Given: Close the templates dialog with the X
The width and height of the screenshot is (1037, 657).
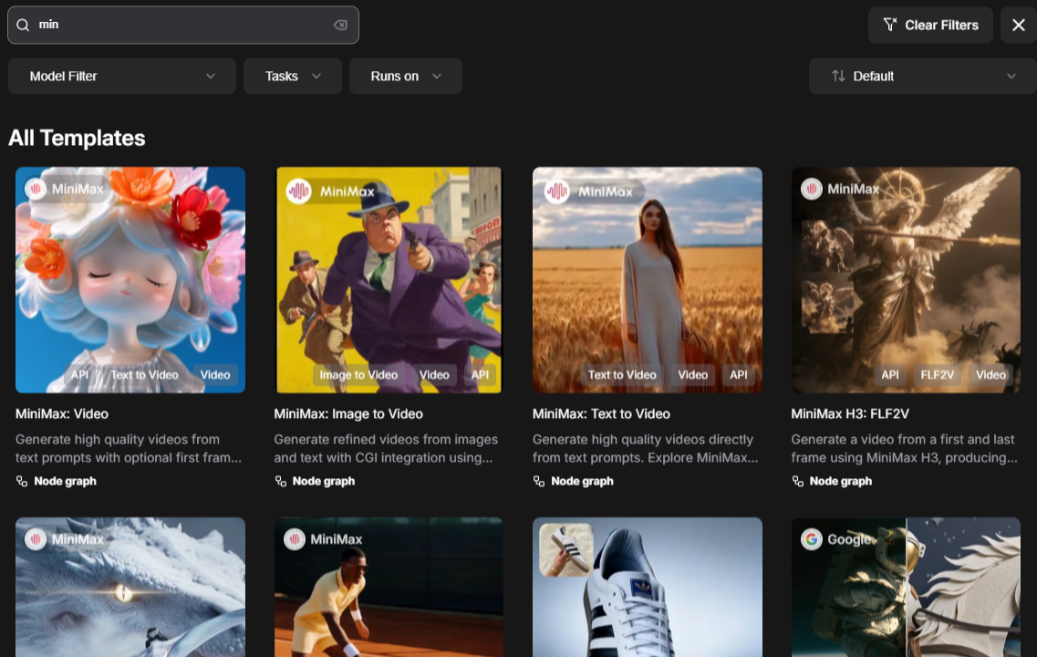Looking at the screenshot, I should pyautogui.click(x=1019, y=26).
